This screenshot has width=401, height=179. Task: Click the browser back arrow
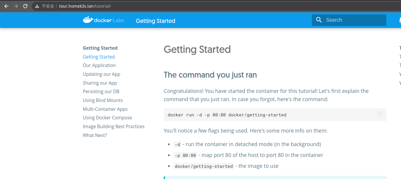[6, 6]
